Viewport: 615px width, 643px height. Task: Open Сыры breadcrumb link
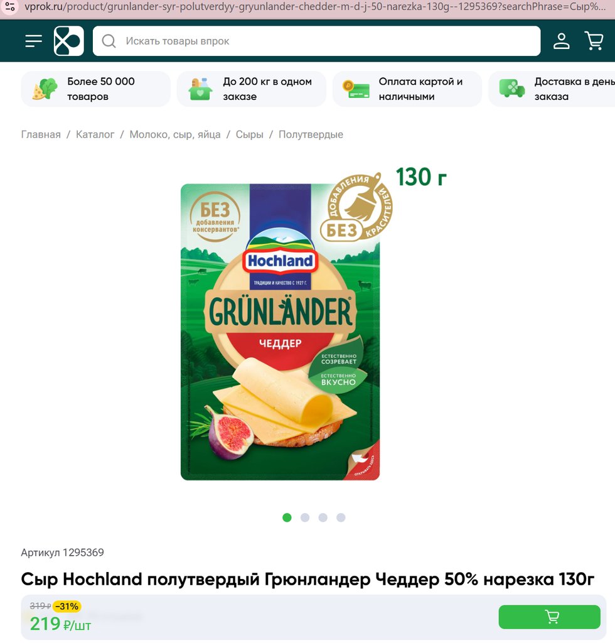250,134
